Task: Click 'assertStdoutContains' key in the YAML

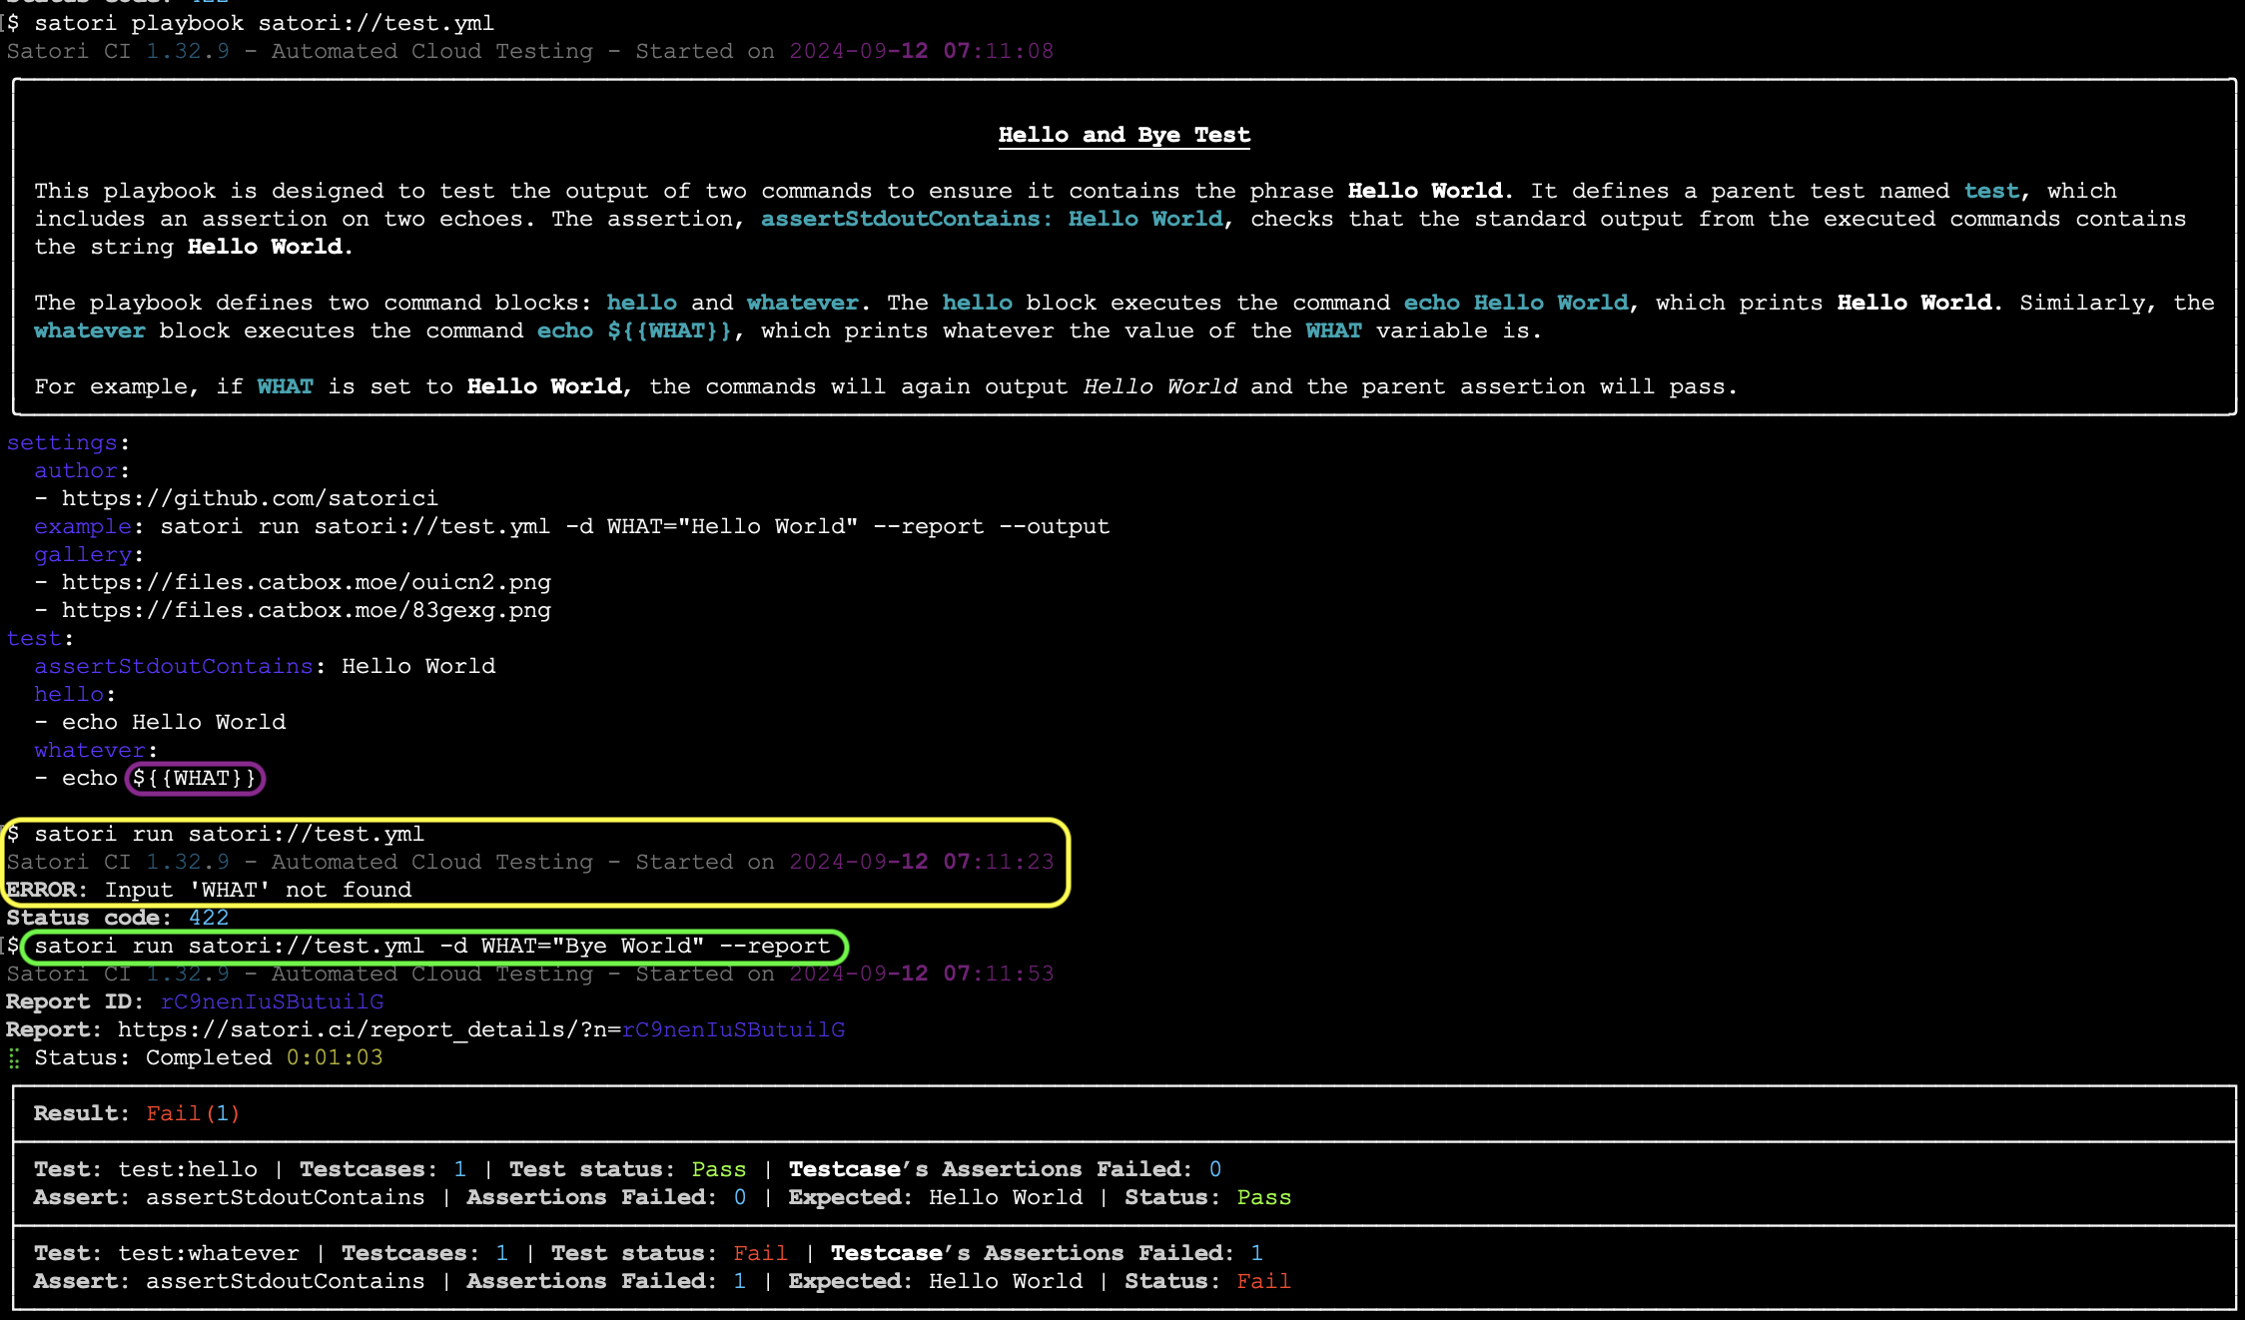Action: click(174, 666)
